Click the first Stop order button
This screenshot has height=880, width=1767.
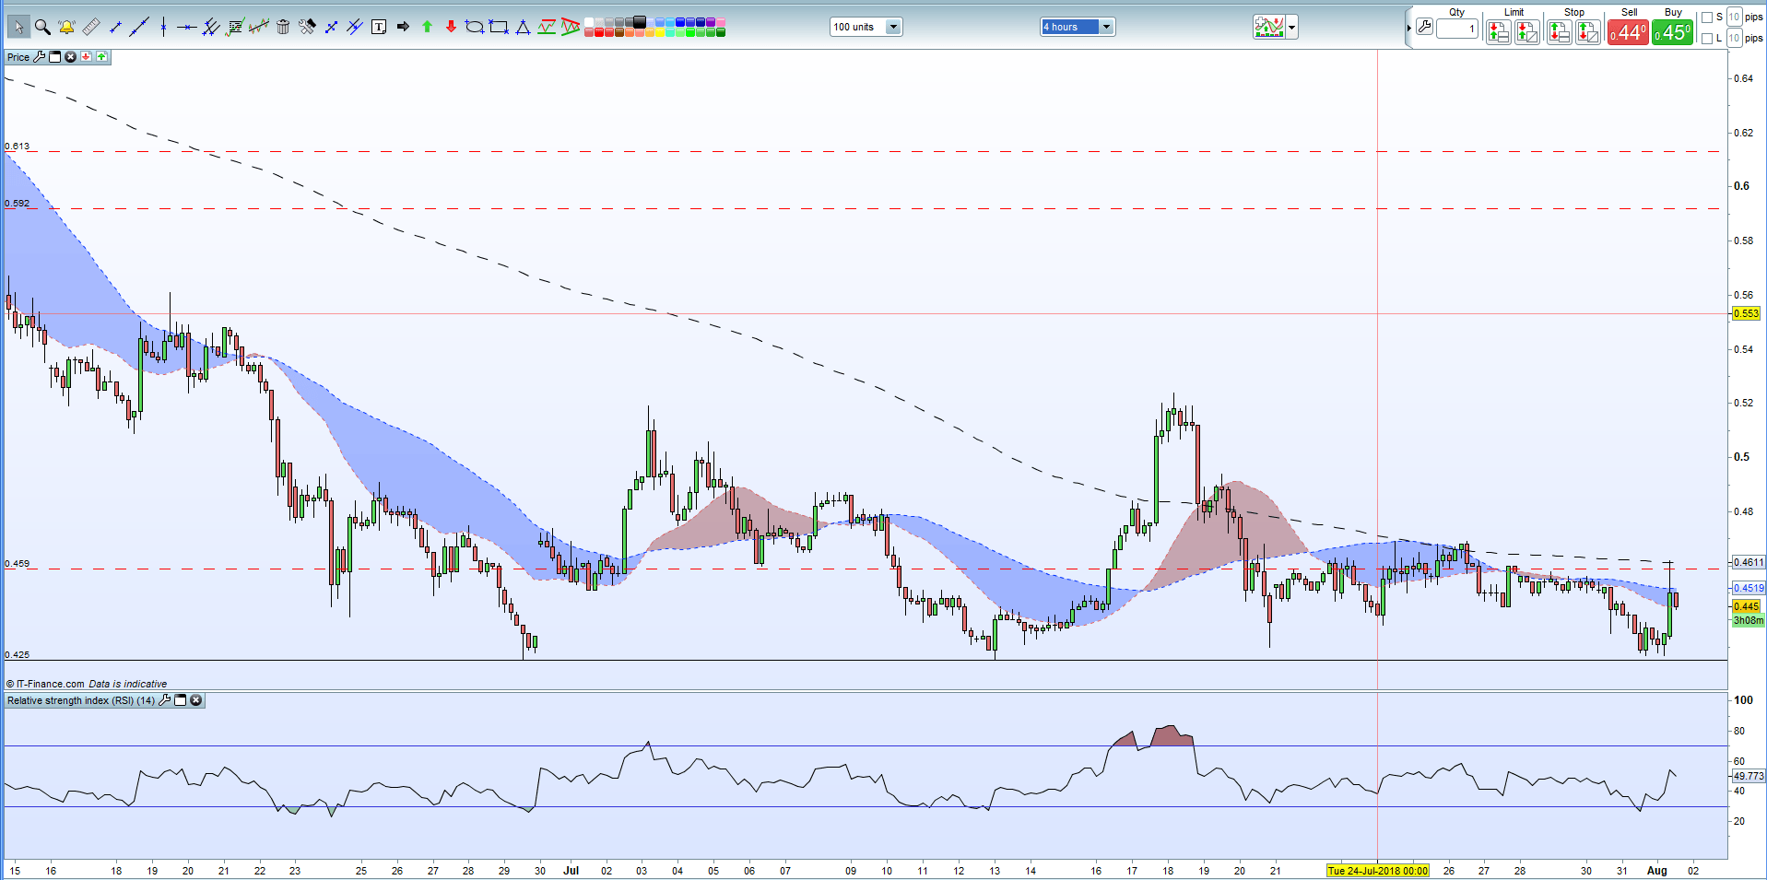[x=1560, y=32]
